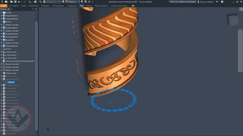Click the Save icon in the title bar
The image size is (243, 136).
coord(15,2)
